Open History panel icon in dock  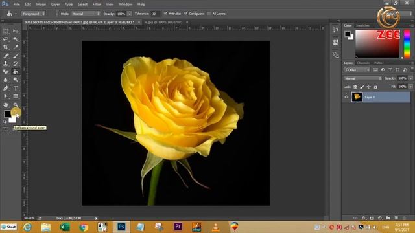pos(336,30)
